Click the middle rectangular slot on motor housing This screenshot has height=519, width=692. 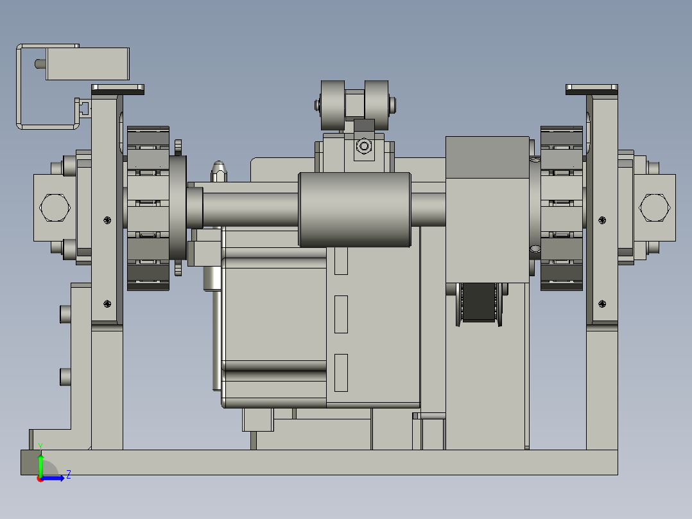point(341,314)
